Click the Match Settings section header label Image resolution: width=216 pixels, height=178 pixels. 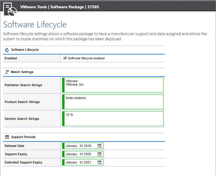pyautogui.click(x=22, y=72)
